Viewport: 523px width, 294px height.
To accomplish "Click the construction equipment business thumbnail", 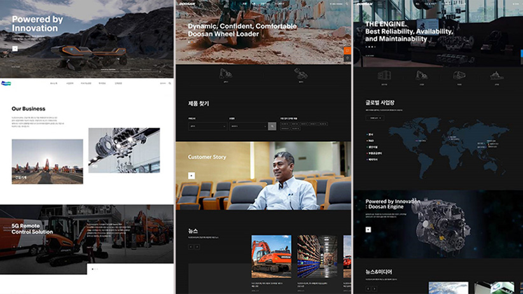I will pos(47,162).
